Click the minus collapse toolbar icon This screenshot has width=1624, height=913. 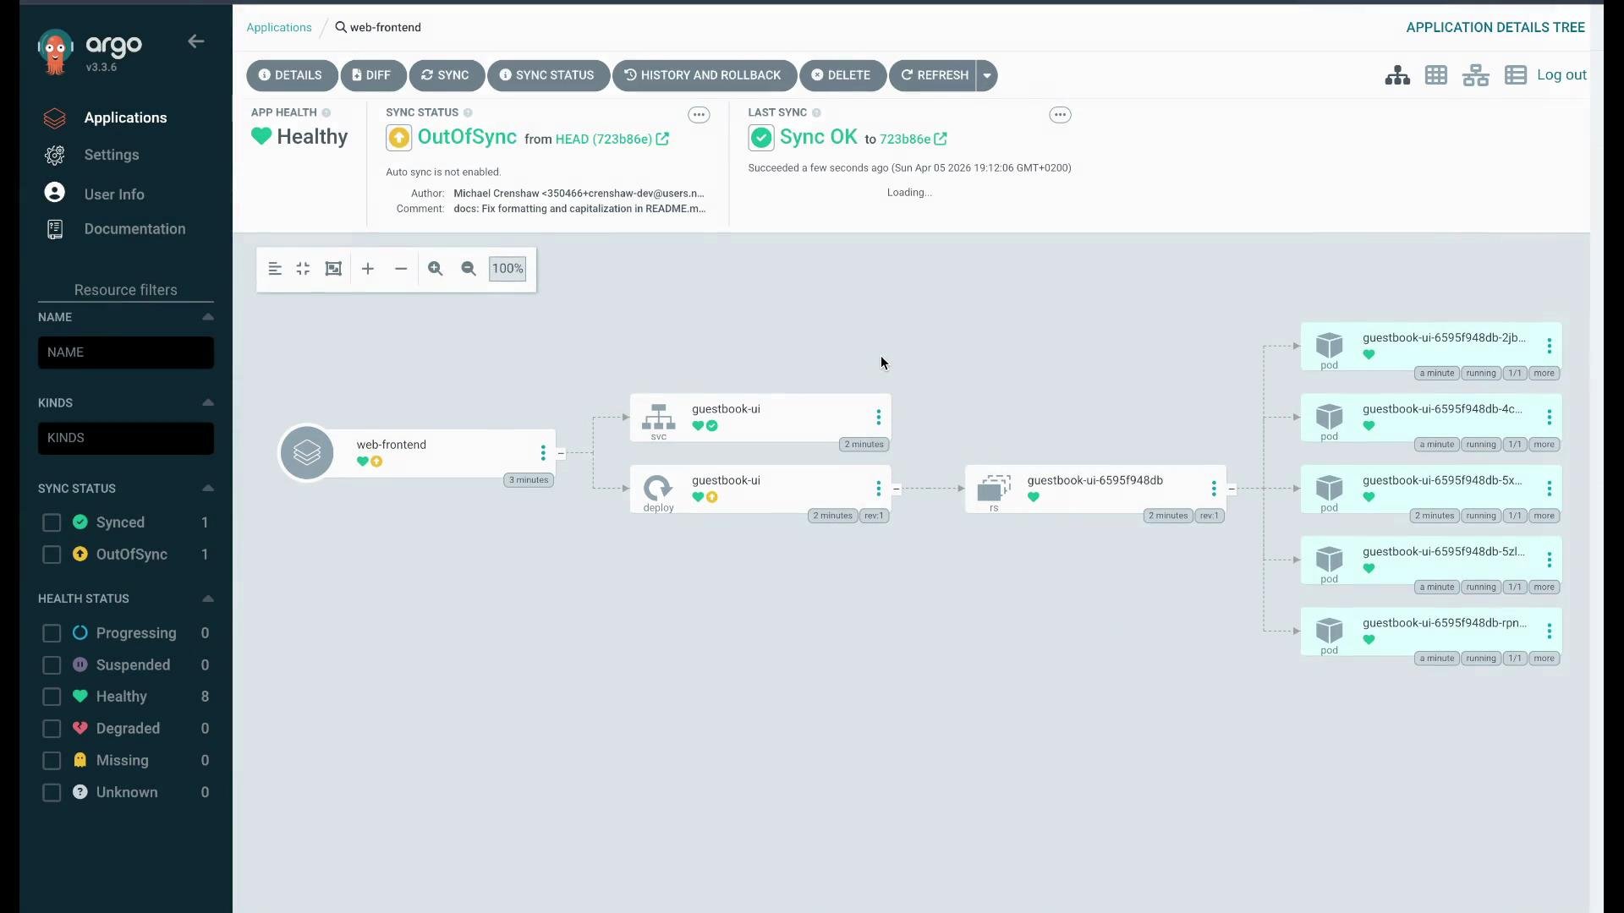click(x=401, y=269)
